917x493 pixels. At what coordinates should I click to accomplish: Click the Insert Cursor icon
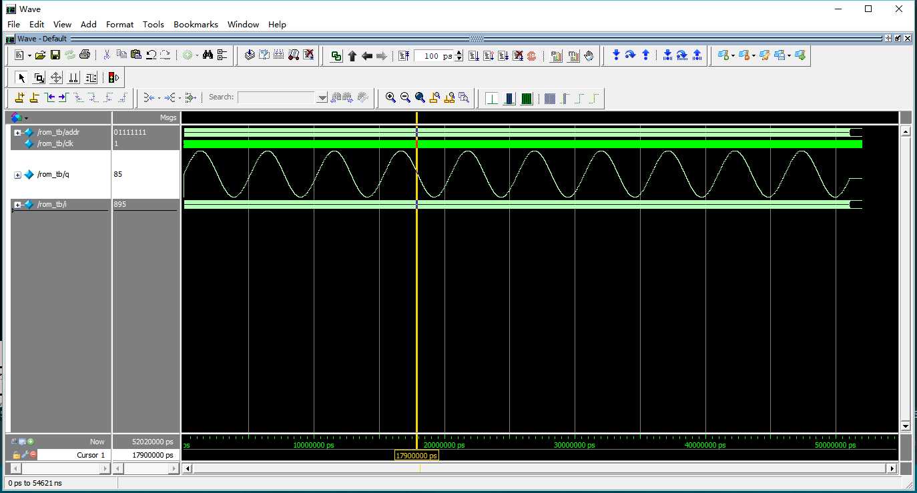coord(19,98)
